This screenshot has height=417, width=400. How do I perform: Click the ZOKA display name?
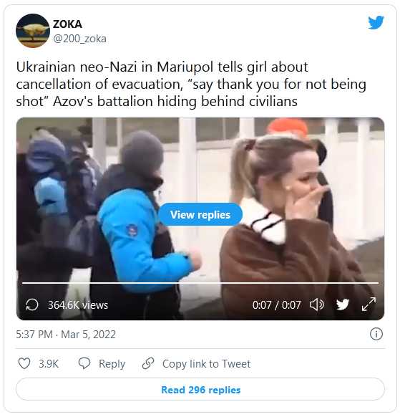[x=67, y=24]
